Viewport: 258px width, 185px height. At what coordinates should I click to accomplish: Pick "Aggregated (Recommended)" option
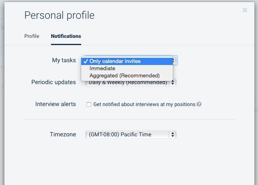pos(124,75)
